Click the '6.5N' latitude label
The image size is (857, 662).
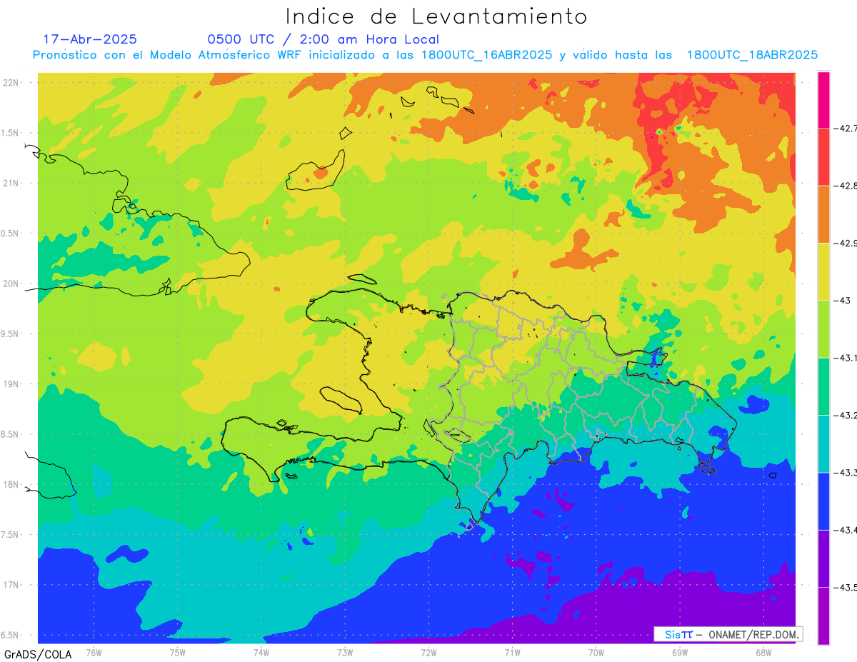click(x=11, y=635)
